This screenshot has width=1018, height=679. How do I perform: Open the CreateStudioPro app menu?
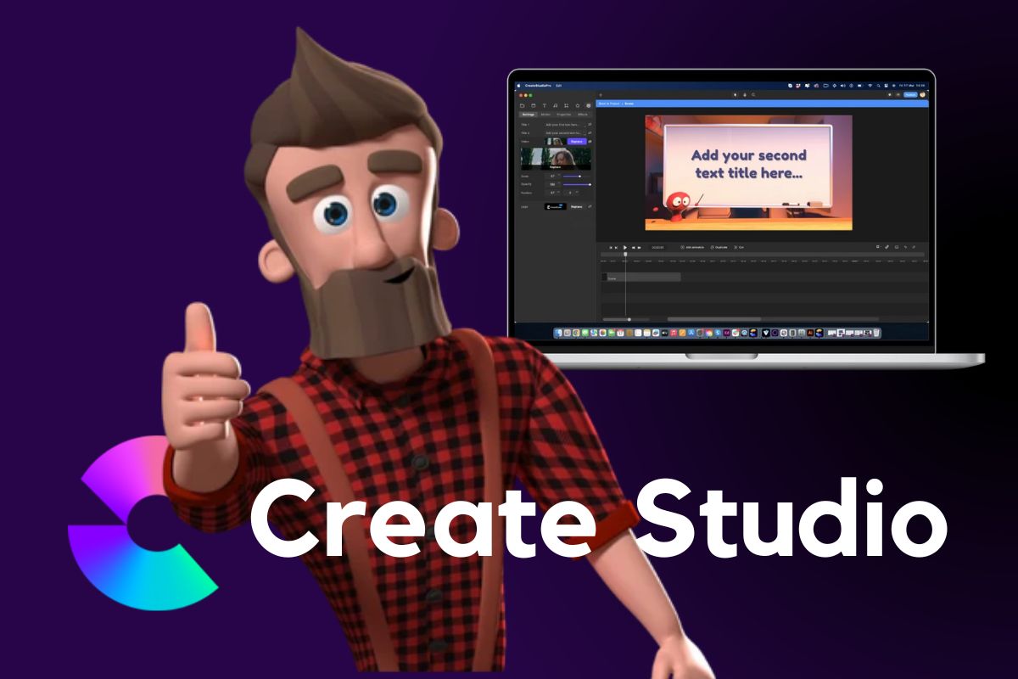pyautogui.click(x=538, y=86)
